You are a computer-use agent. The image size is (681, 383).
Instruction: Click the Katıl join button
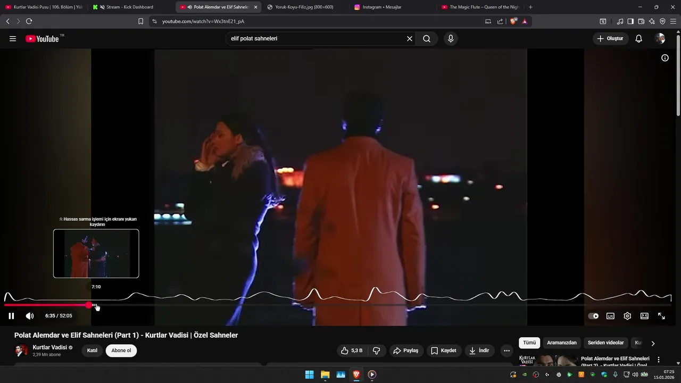click(92, 351)
